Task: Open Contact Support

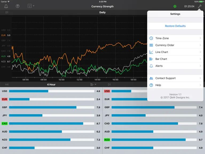Action: [x=175, y=78]
